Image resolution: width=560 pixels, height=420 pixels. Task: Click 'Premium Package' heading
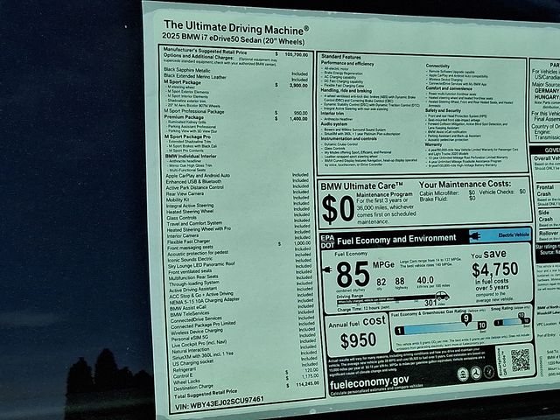tap(184, 116)
